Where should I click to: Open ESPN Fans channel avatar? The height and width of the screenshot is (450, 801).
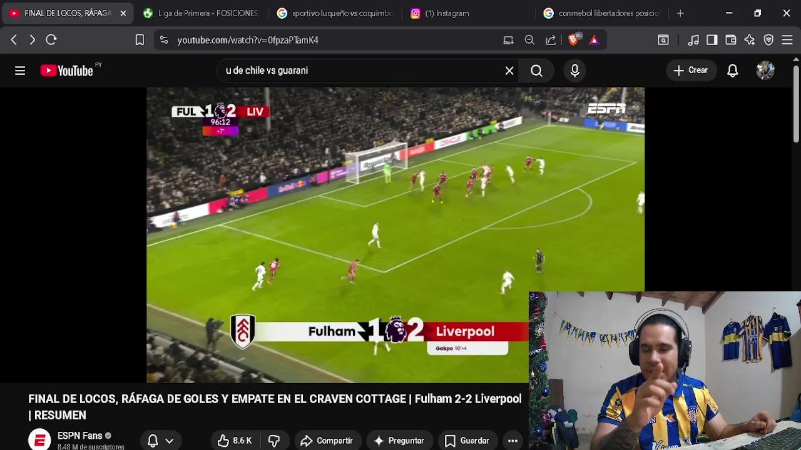[39, 440]
